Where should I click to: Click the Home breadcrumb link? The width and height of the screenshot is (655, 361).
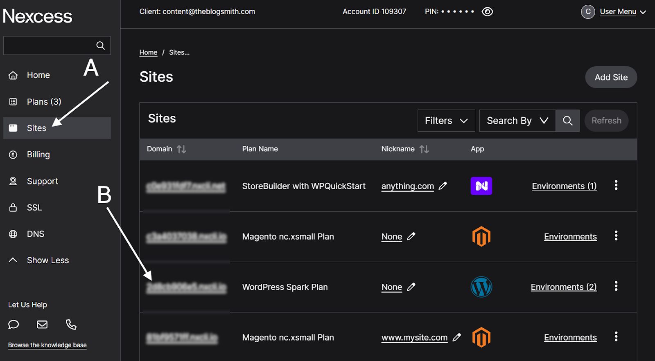pos(148,52)
